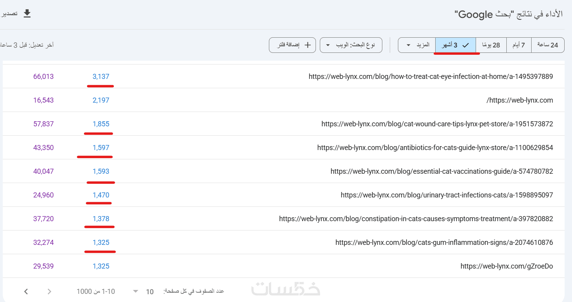Click the 1,597 clicks value
572x302 pixels.
pos(101,148)
